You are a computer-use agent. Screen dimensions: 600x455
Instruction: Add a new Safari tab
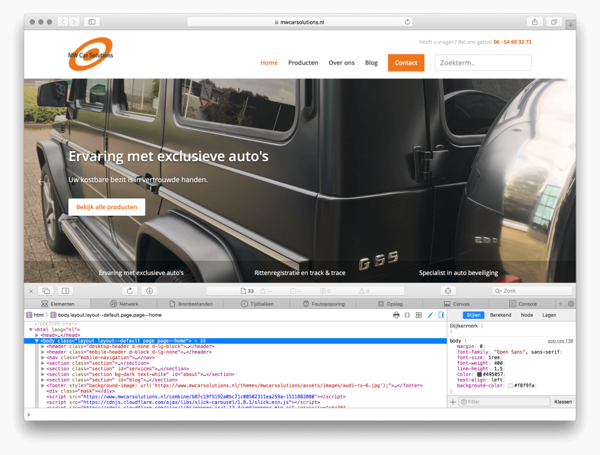[570, 25]
